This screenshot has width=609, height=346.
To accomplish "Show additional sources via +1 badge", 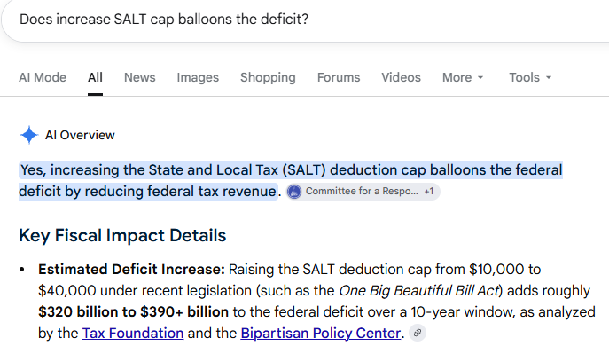I will coord(429,192).
